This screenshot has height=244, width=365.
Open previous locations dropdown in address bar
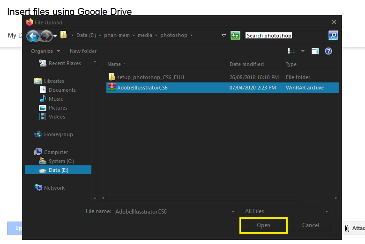pyautogui.click(x=223, y=36)
